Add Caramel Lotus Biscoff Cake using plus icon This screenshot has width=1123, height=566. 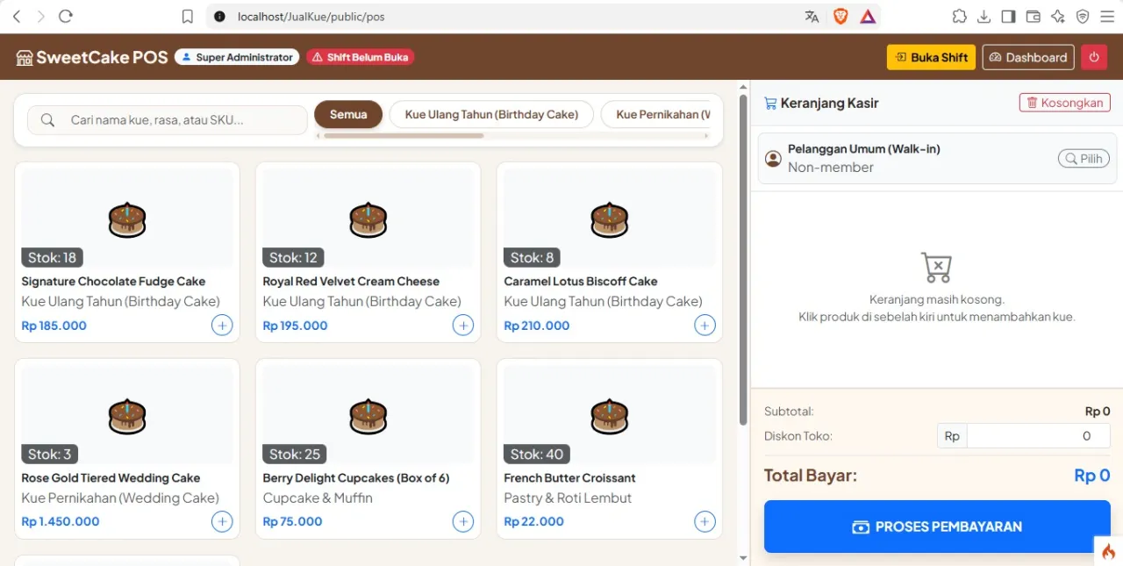pos(705,326)
